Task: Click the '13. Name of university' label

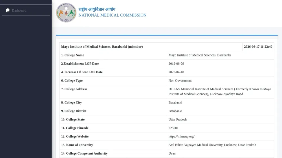Action: (x=77, y=145)
